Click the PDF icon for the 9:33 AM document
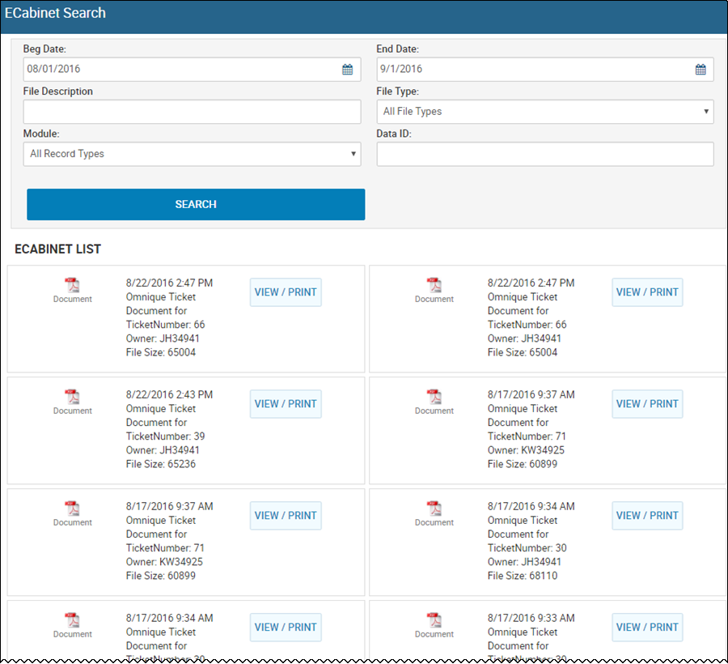 (x=434, y=620)
